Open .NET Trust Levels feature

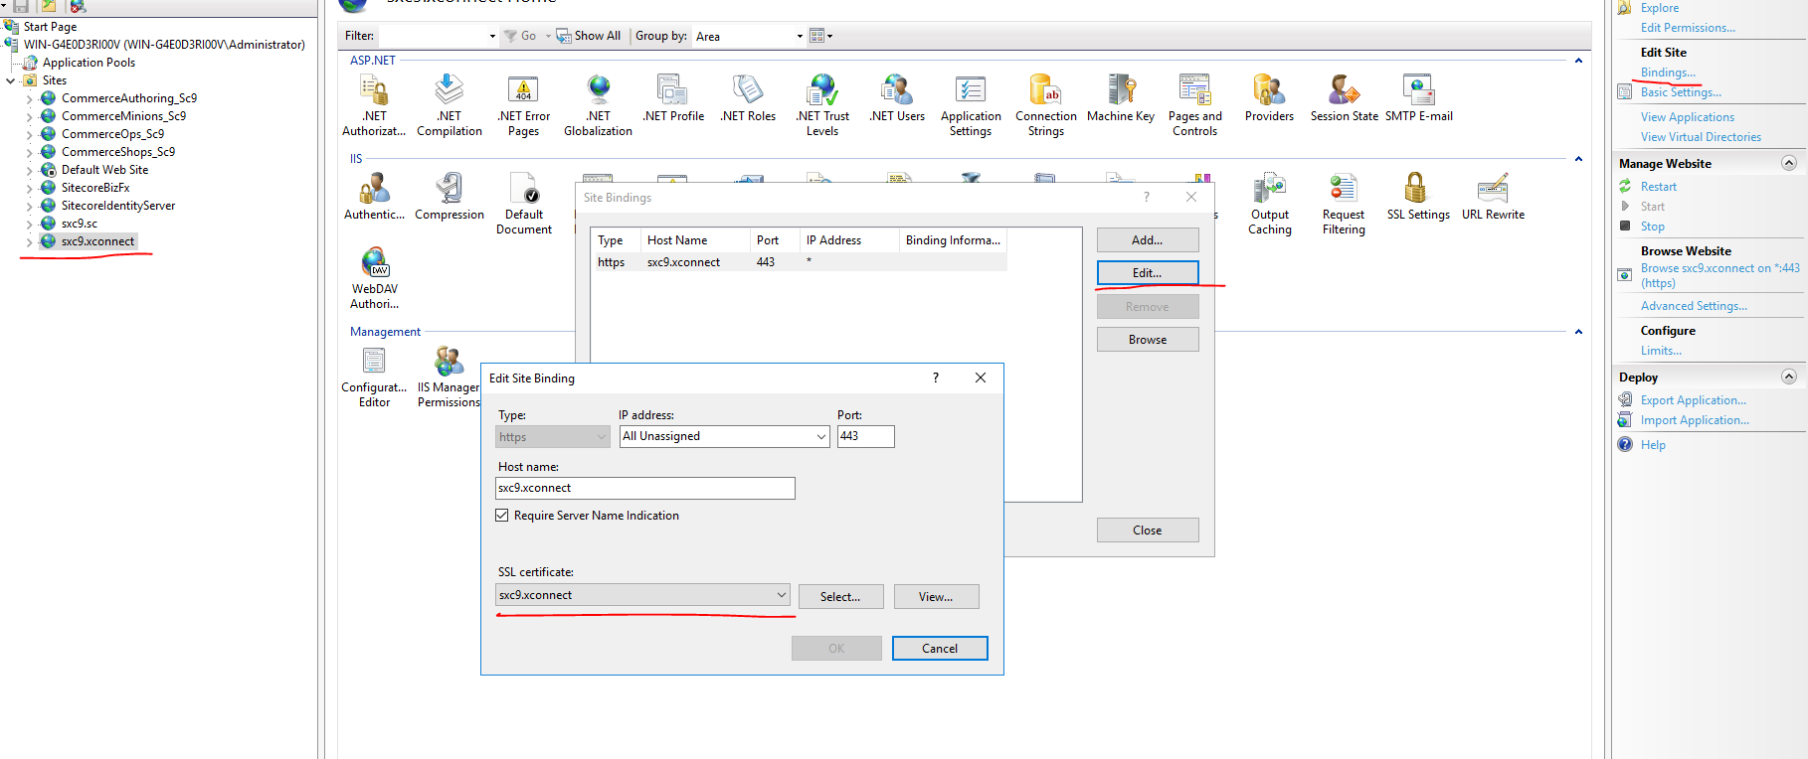[822, 104]
